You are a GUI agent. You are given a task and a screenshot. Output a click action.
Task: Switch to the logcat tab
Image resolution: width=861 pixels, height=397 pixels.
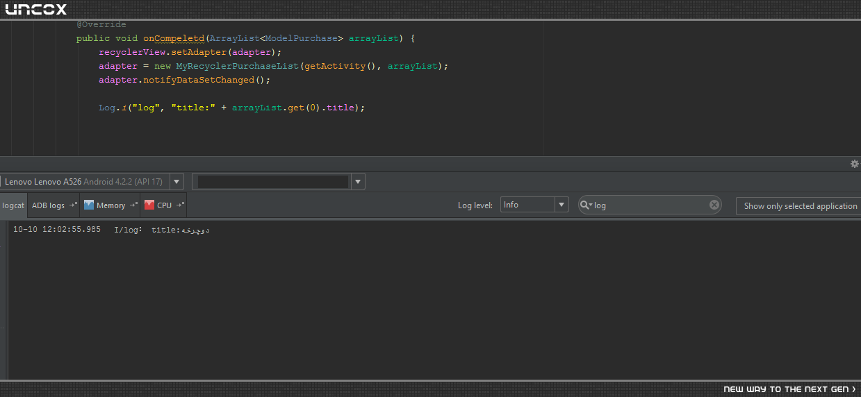pos(13,205)
